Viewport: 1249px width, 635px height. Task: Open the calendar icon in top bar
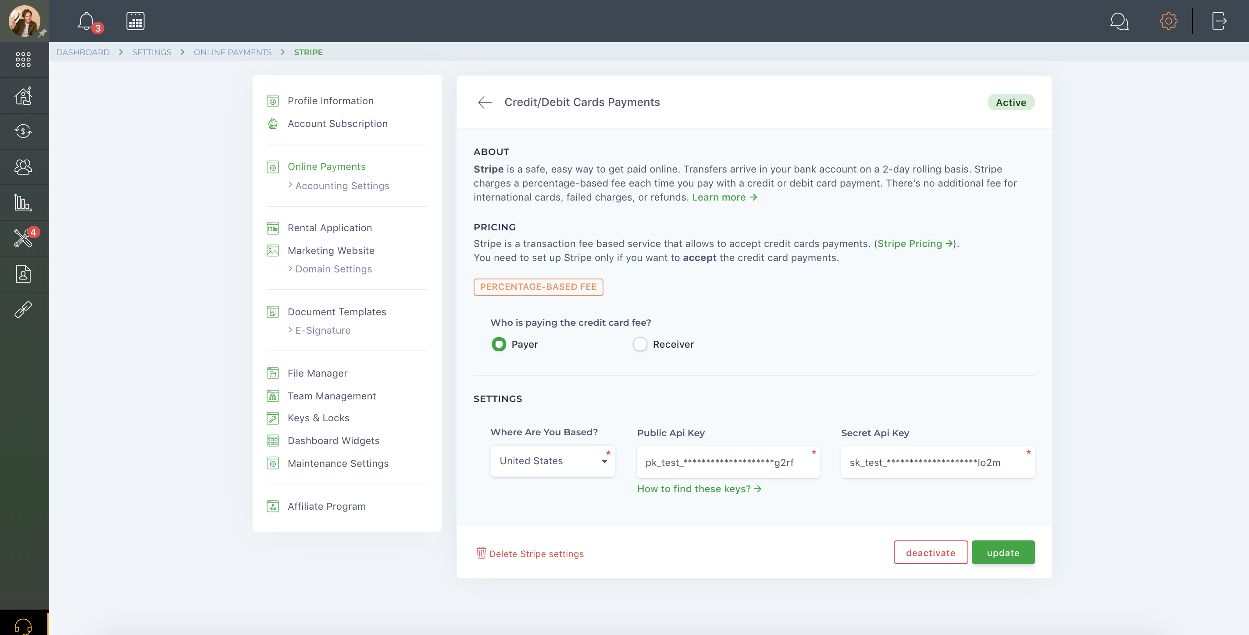point(135,21)
